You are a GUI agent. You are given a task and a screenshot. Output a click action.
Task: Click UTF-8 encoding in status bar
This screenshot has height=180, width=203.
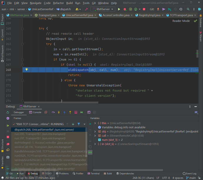coord(166,178)
